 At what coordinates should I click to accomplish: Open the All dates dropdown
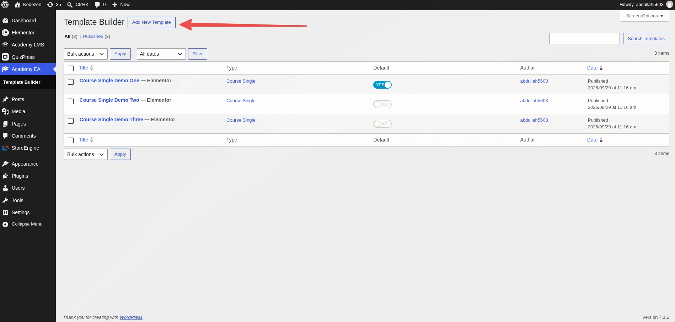click(x=161, y=54)
